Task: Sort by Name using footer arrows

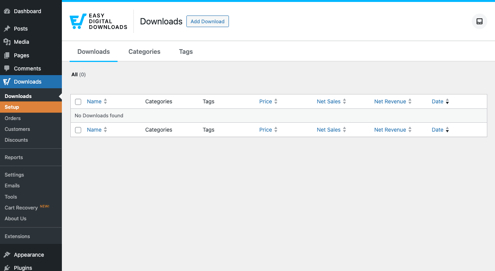Action: (x=105, y=130)
